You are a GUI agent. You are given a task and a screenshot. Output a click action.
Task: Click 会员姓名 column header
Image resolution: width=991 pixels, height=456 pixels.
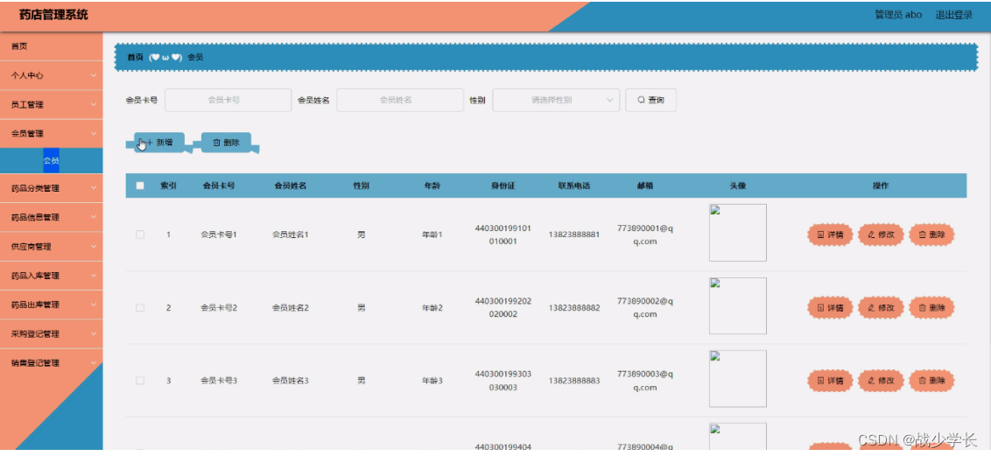click(x=290, y=186)
